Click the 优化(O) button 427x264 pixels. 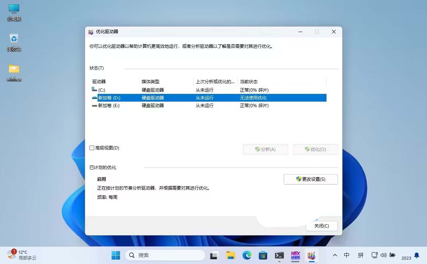[x=315, y=149]
